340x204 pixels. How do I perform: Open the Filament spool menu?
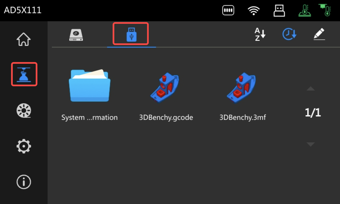click(x=24, y=110)
